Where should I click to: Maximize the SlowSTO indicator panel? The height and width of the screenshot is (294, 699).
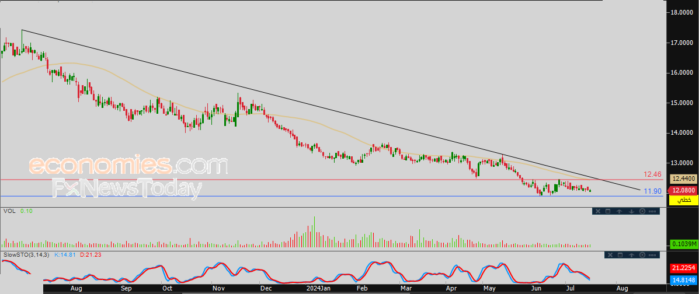[x=620, y=255]
